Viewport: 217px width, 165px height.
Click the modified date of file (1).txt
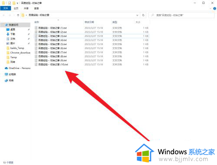click(94, 28)
